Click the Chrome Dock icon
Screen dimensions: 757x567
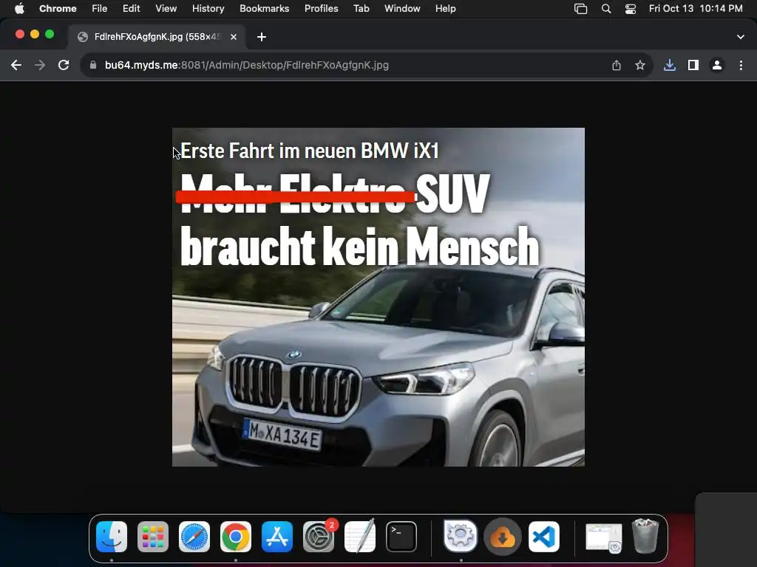click(236, 537)
